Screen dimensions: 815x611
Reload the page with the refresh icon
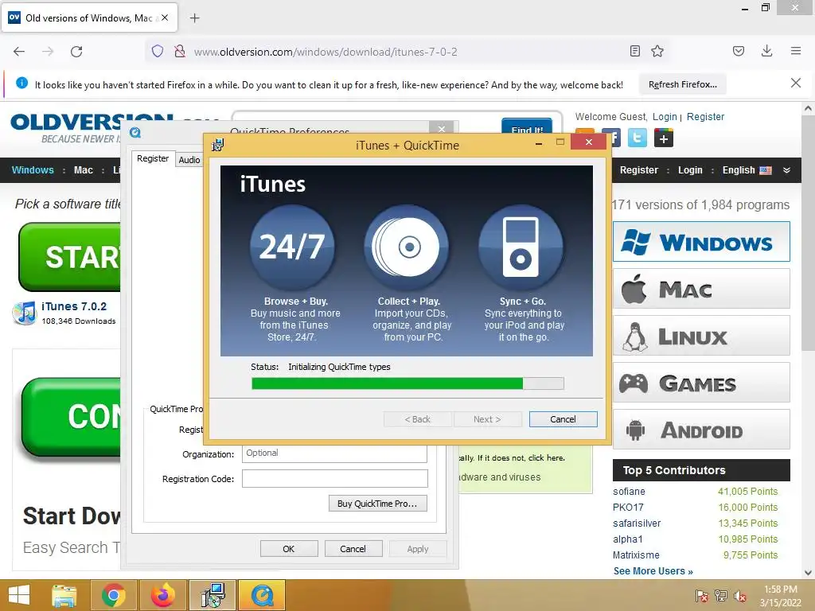76,52
